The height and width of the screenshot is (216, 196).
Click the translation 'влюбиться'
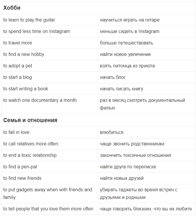point(112,132)
